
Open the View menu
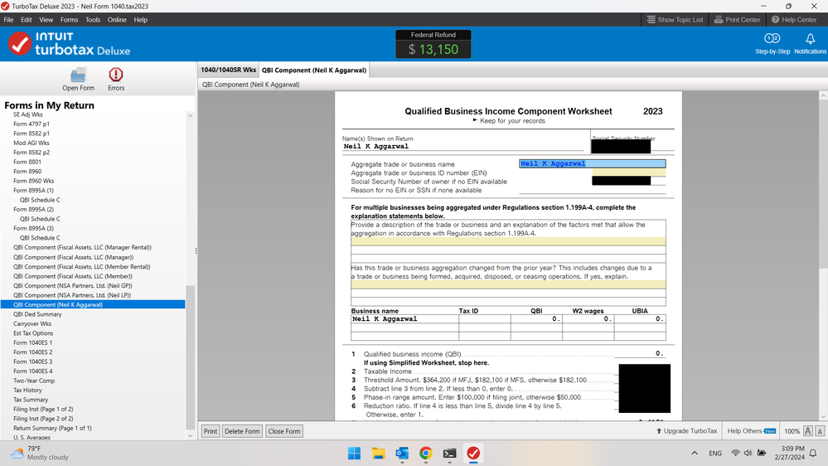(46, 20)
